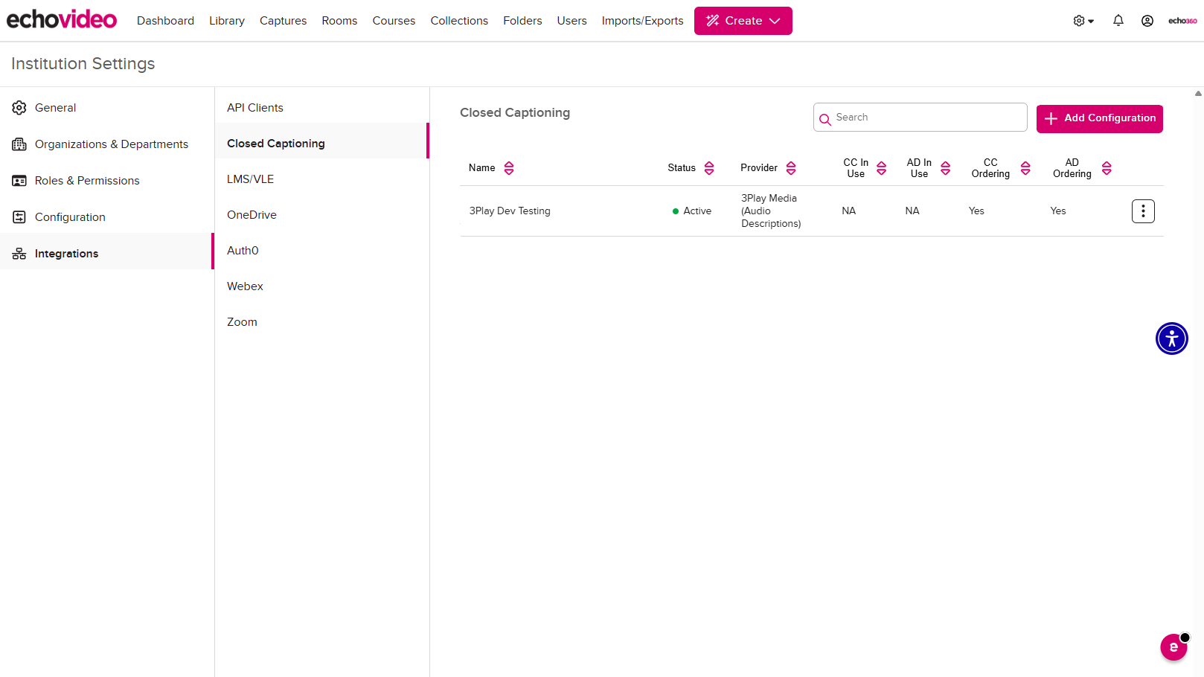Click the Add Configuration button
Viewport: 1204px width, 677px height.
click(1099, 118)
